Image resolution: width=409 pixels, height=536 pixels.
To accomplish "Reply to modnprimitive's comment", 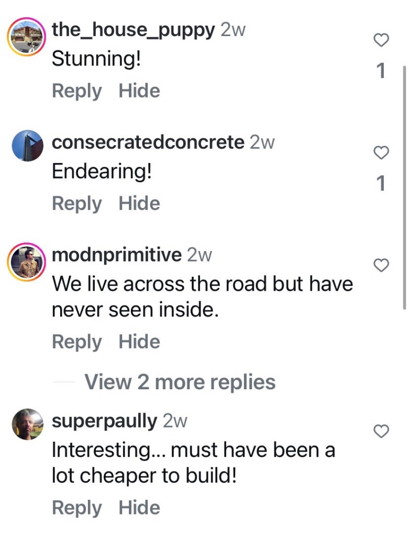I will tap(76, 342).
